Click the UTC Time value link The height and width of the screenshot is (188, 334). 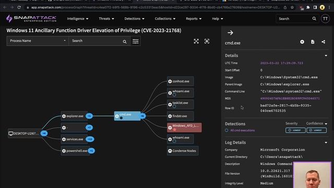point(281,63)
